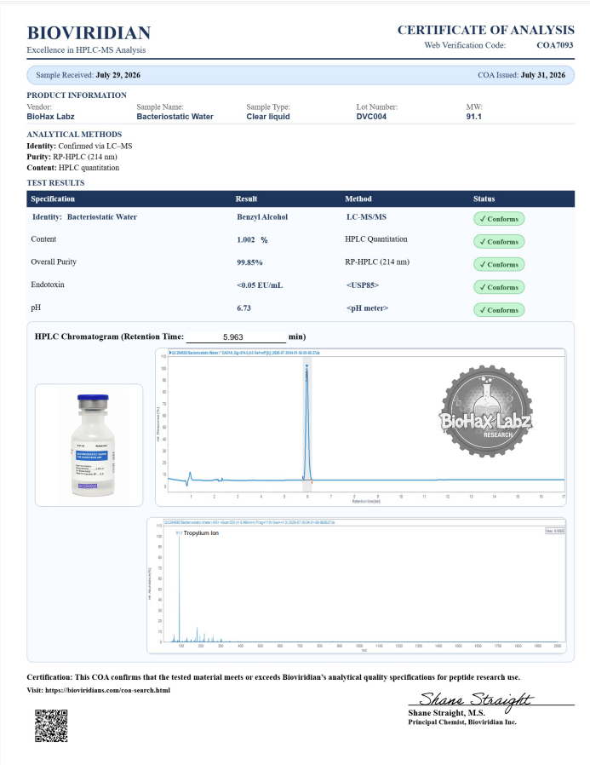Click the mass spectrum Max value box
Viewport: 590px width, 765px height.
tap(555, 531)
